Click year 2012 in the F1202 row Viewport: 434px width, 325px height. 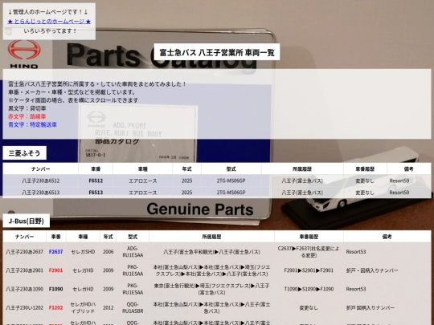108,307
